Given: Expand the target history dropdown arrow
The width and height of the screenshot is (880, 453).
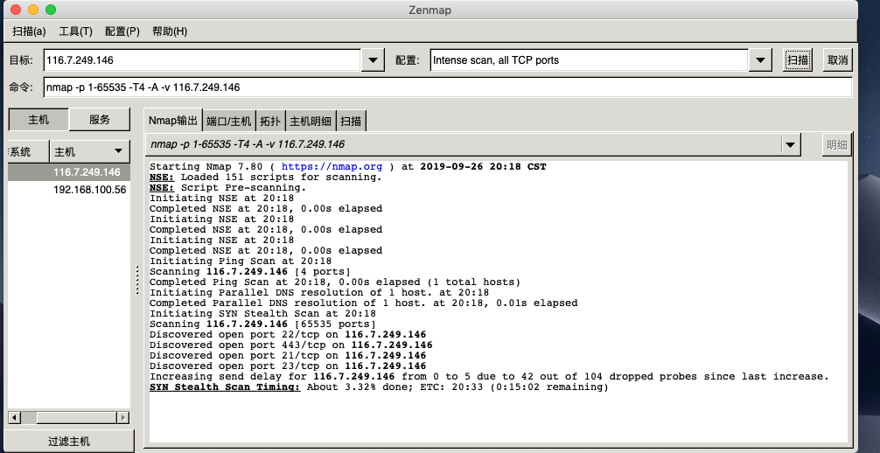Looking at the screenshot, I should pyautogui.click(x=373, y=60).
